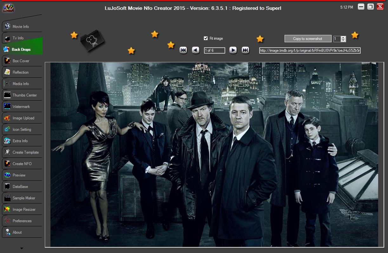Decrease screenshot number with down arrow
The height and width of the screenshot is (253, 388).
pos(343,40)
